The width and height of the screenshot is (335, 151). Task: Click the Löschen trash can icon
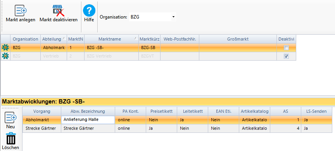click(10, 139)
